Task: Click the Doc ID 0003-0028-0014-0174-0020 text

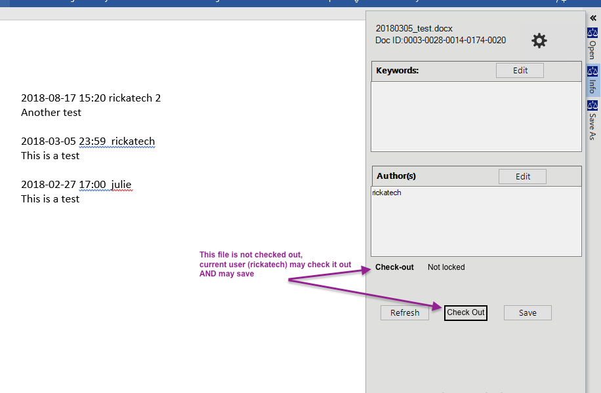Action: (x=440, y=40)
